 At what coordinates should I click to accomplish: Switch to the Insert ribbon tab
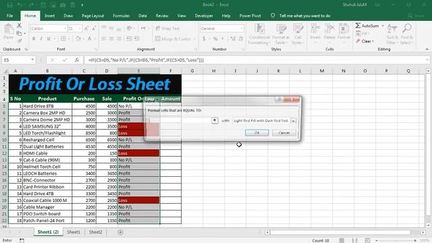pos(49,16)
